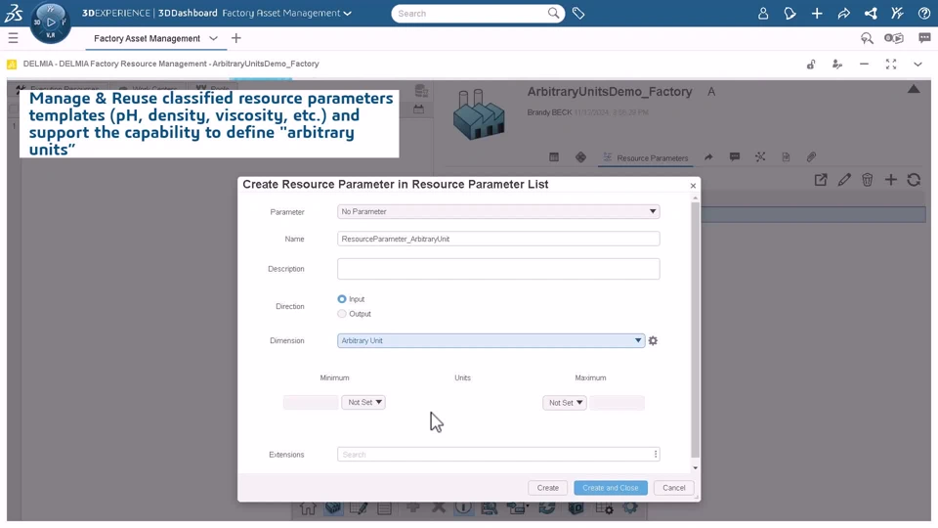Click the top Search bar

[478, 13]
